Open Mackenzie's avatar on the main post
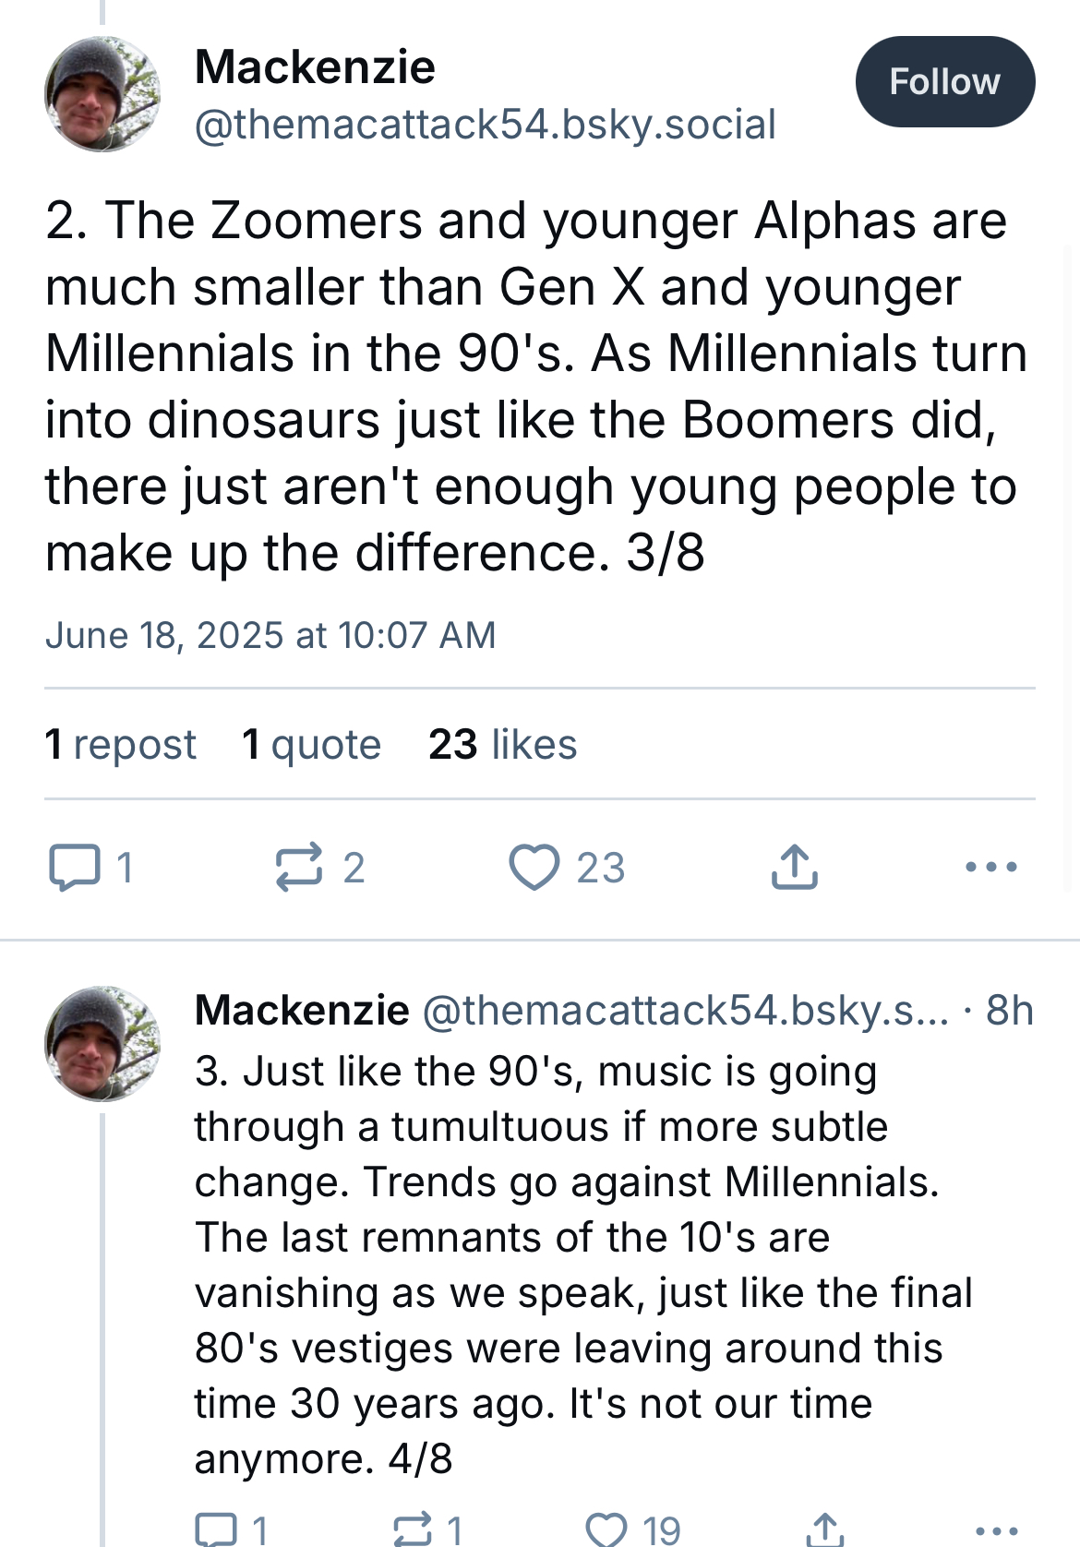The height and width of the screenshot is (1547, 1080). pyautogui.click(x=102, y=94)
